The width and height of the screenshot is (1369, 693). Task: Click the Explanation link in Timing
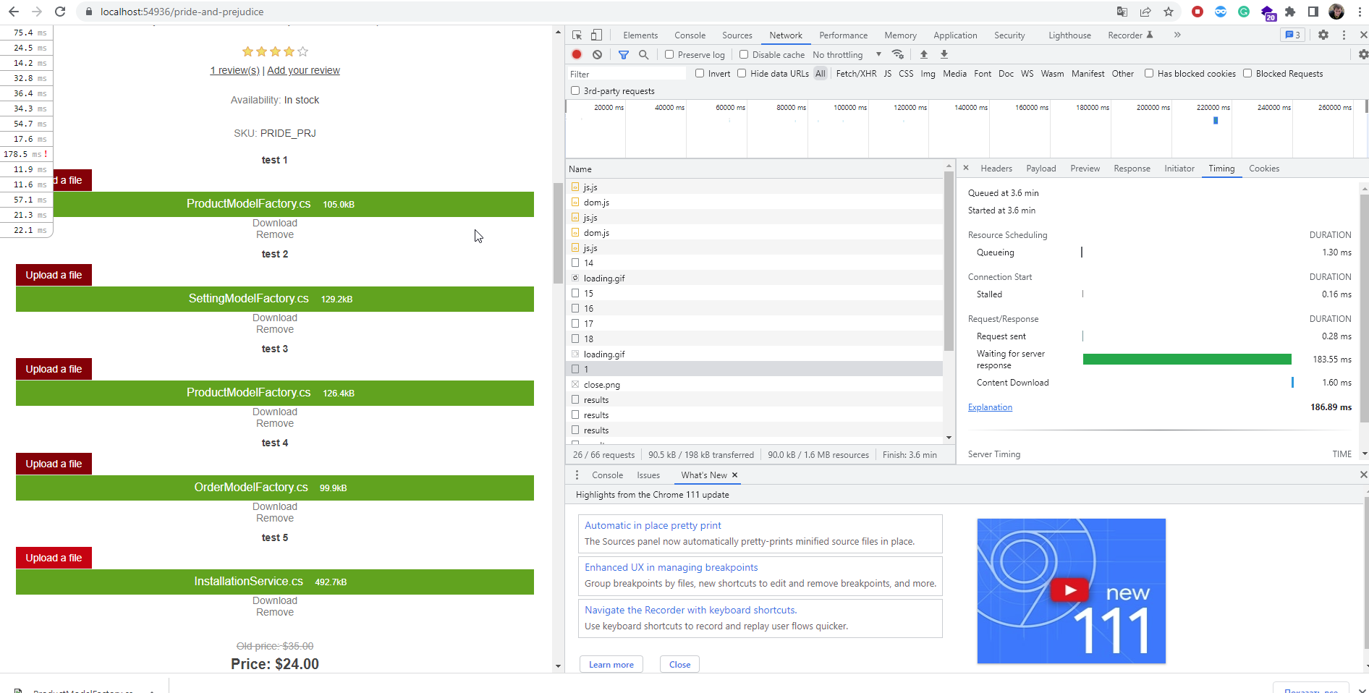989,407
